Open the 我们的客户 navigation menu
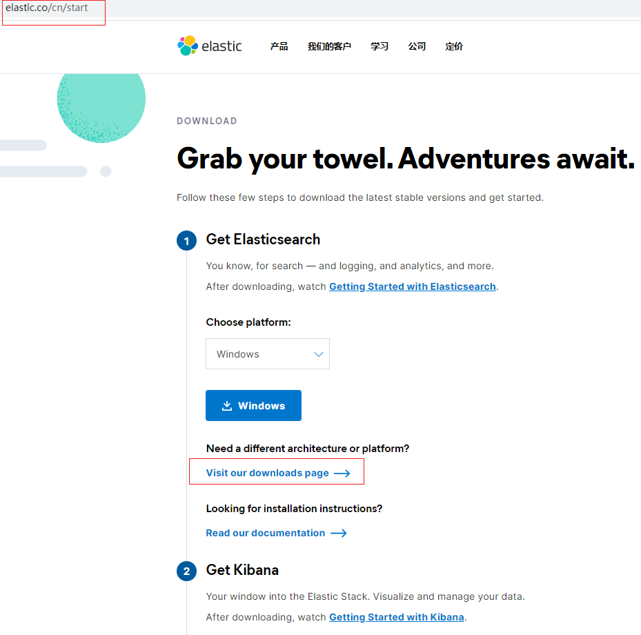 click(329, 46)
